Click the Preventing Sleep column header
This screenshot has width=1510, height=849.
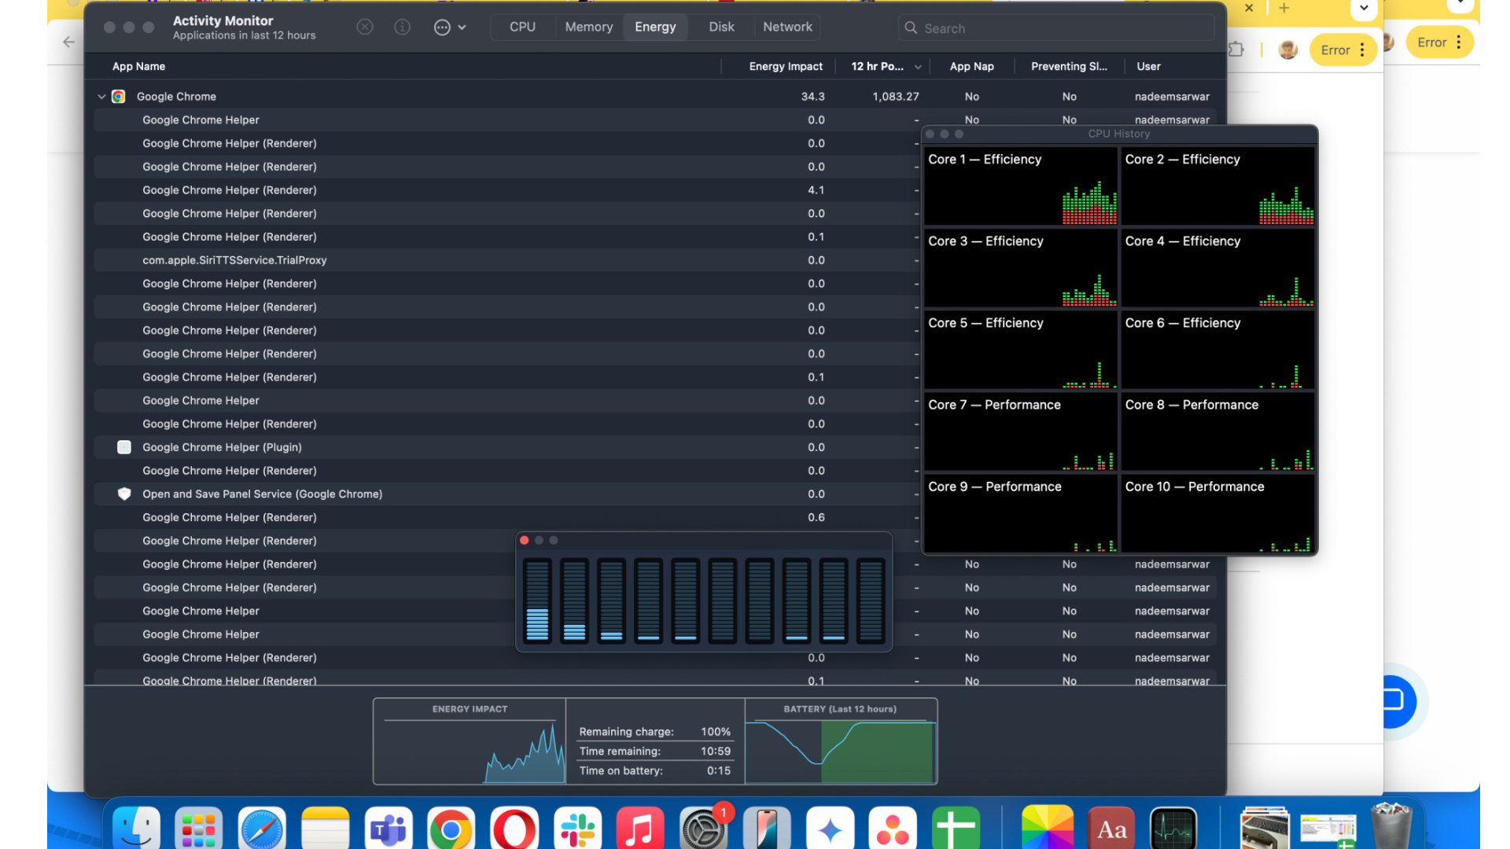[x=1068, y=67]
